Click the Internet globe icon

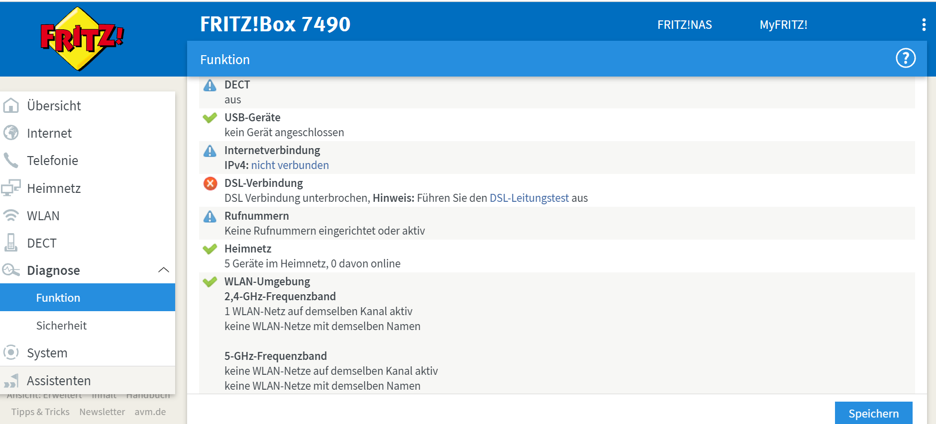11,133
